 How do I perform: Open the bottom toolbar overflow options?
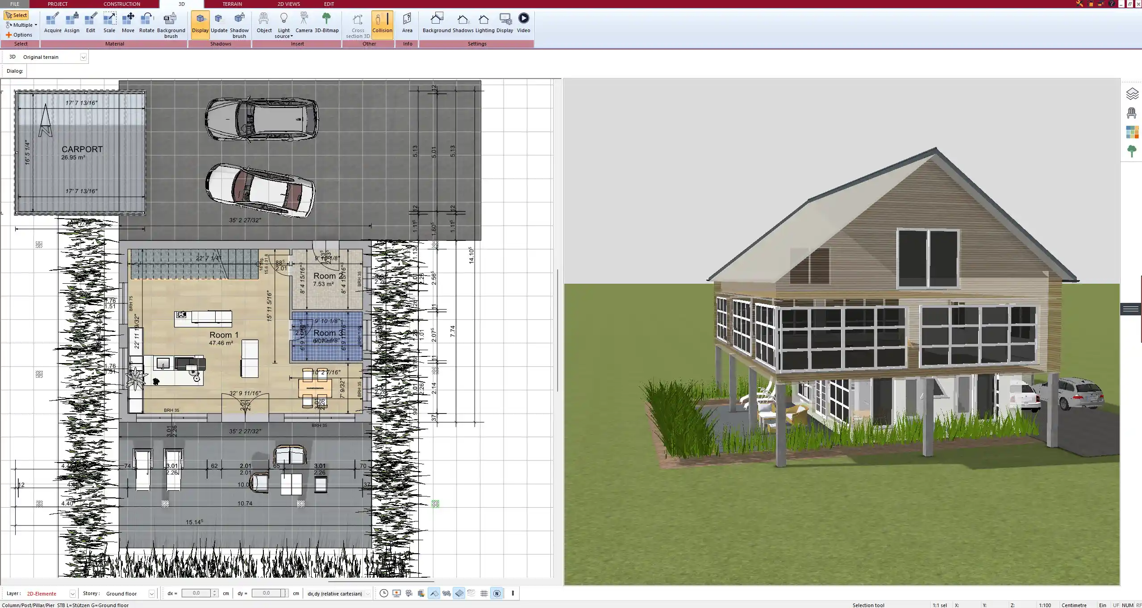click(513, 593)
